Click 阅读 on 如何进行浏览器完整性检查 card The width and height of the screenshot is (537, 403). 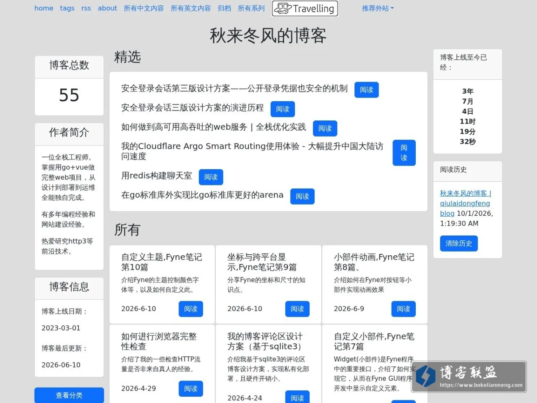click(x=191, y=389)
